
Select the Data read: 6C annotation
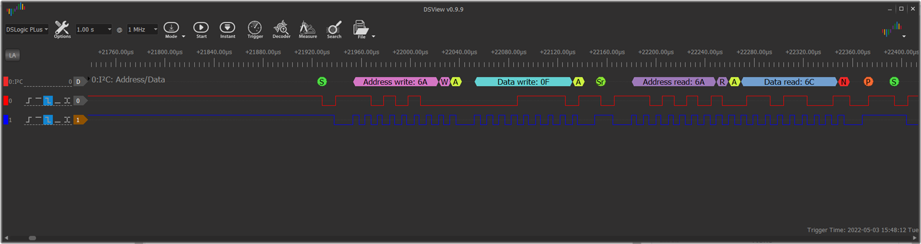789,81
